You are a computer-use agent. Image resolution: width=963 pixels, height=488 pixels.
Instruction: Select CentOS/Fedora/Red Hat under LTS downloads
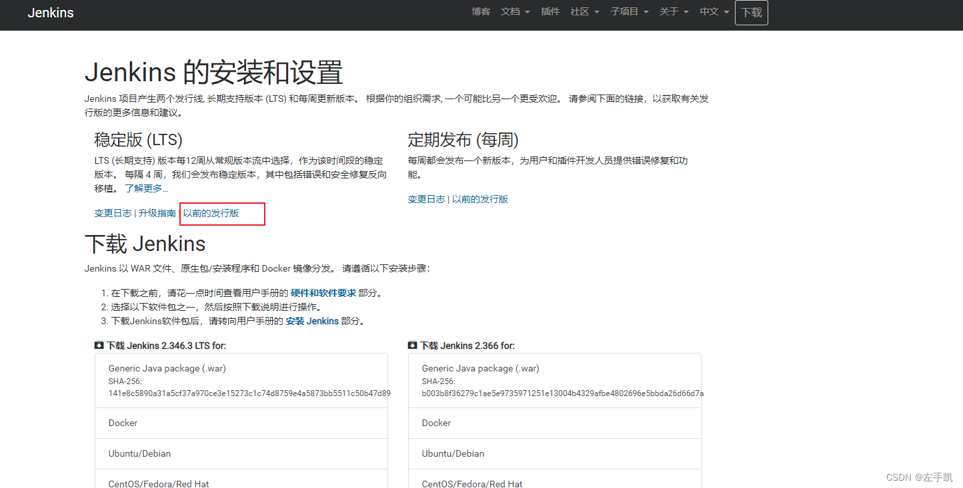[159, 483]
